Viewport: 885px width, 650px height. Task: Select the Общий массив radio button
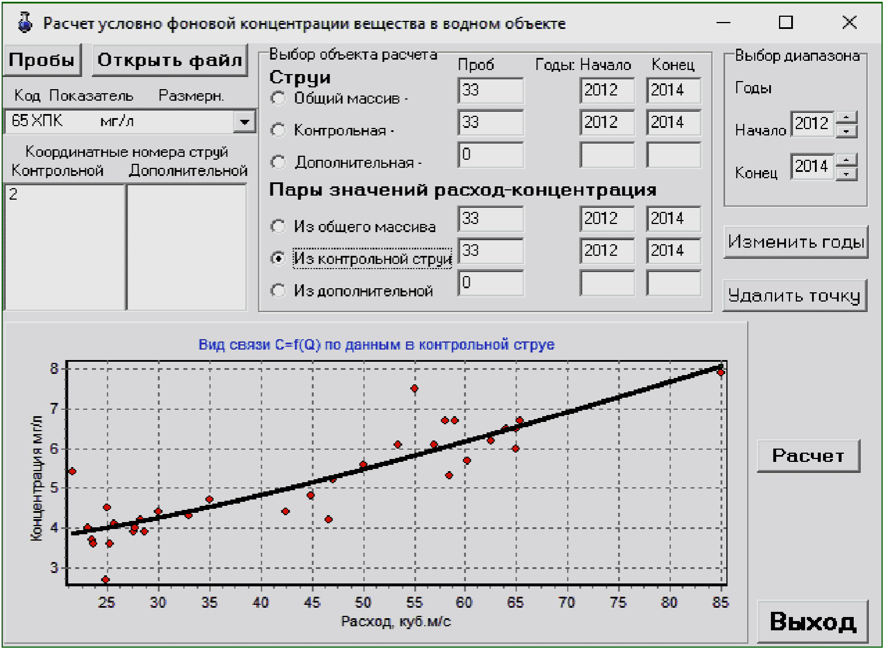(x=278, y=98)
